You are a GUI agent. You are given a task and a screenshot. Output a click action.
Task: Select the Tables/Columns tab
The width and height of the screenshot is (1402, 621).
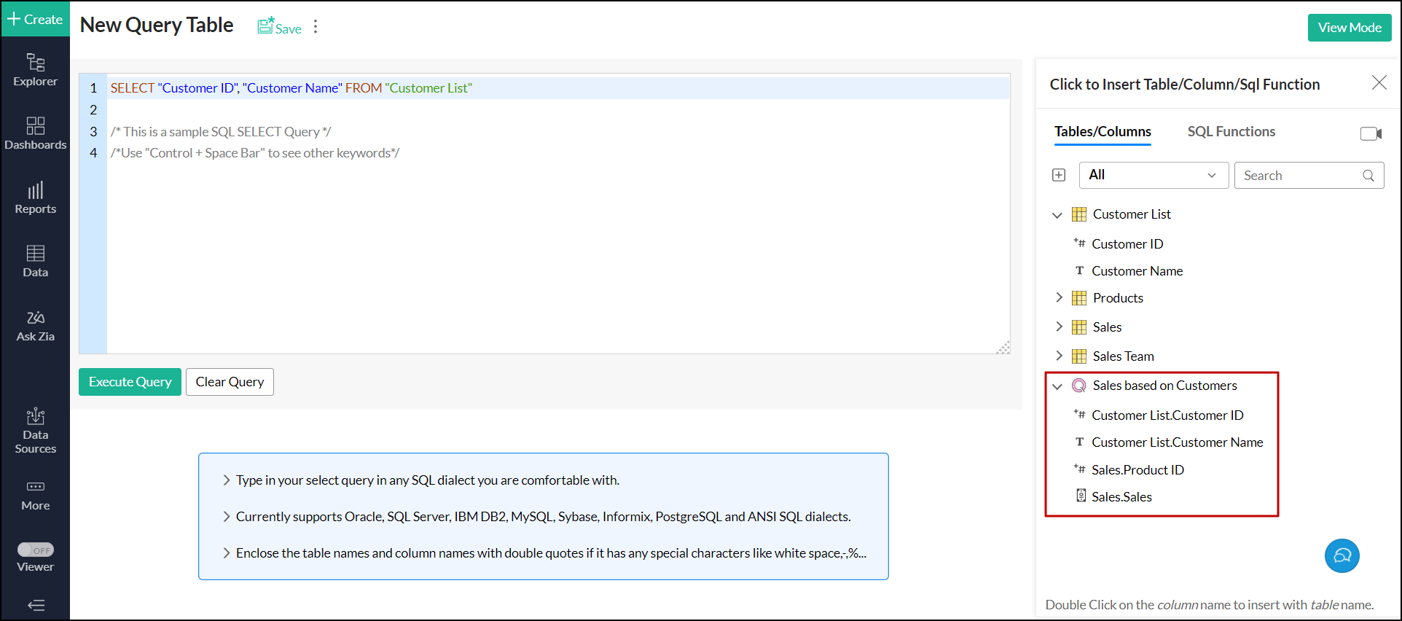(x=1103, y=131)
